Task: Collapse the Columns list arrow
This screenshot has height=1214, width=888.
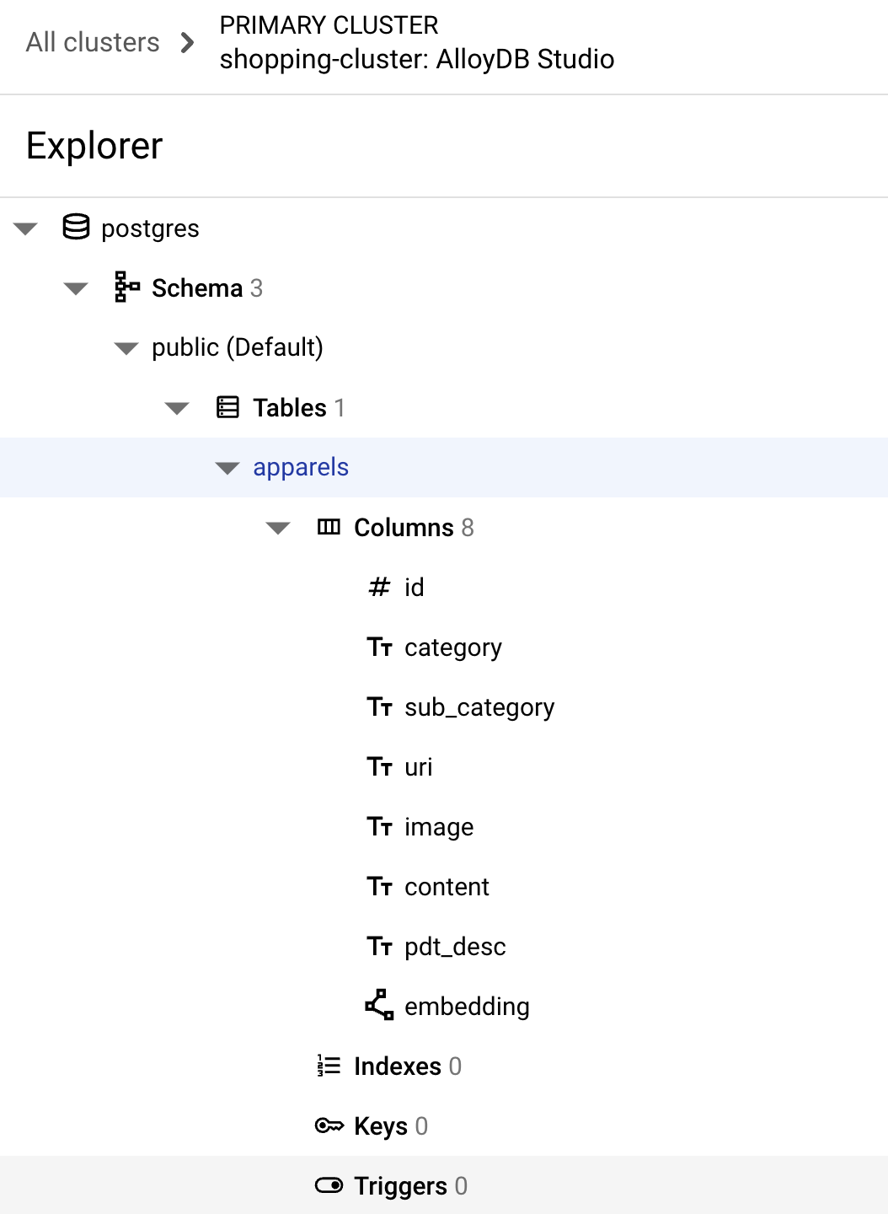Action: [278, 529]
